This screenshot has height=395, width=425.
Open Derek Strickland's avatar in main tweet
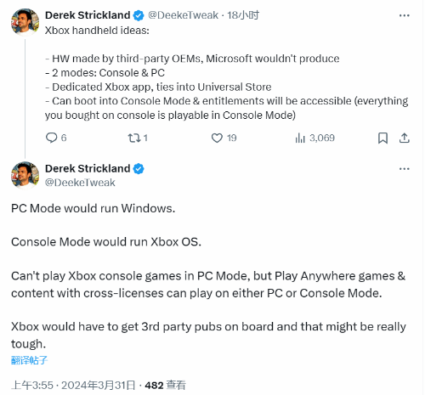(25, 175)
